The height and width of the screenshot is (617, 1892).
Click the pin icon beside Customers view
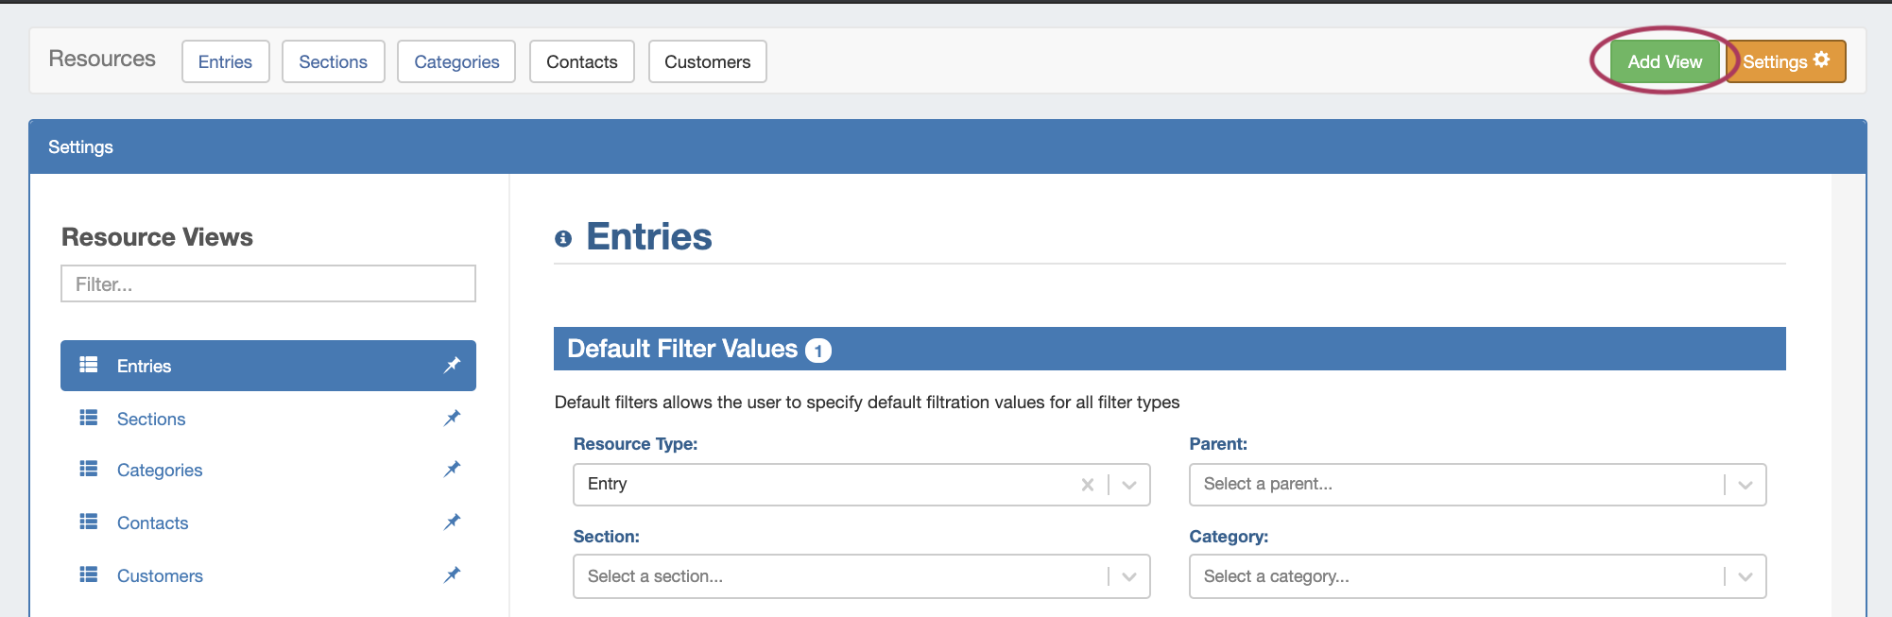tap(453, 574)
